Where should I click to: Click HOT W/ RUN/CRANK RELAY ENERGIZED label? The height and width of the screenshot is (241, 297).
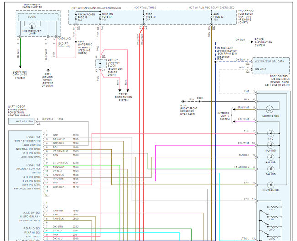point(96,8)
